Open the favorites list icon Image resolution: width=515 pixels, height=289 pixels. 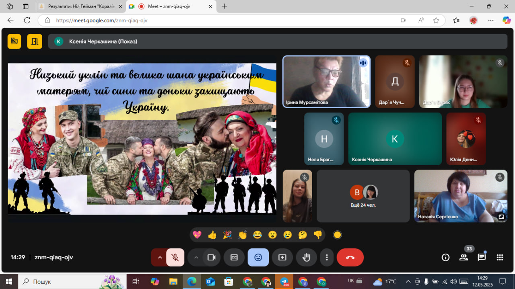click(x=456, y=20)
